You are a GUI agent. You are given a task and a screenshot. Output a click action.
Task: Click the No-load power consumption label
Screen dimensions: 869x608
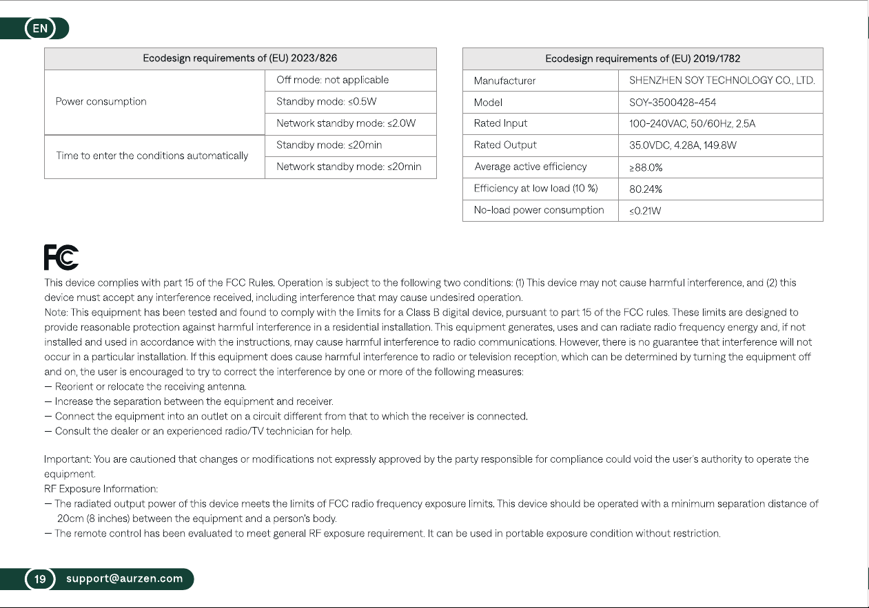point(539,210)
